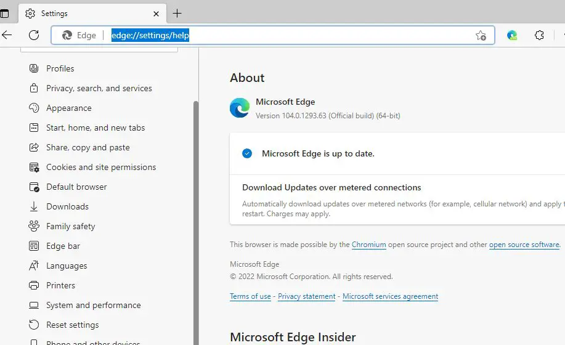Click the System and performance laptop icon
Image resolution: width=565 pixels, height=345 pixels.
pos(34,305)
